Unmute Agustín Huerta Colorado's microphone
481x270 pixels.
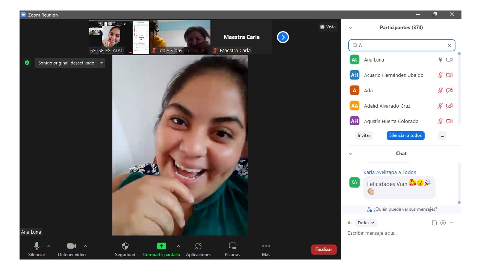(x=440, y=121)
